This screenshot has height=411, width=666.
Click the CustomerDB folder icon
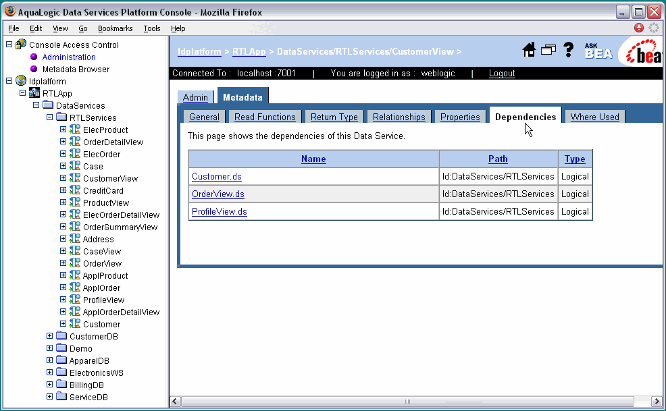61,336
